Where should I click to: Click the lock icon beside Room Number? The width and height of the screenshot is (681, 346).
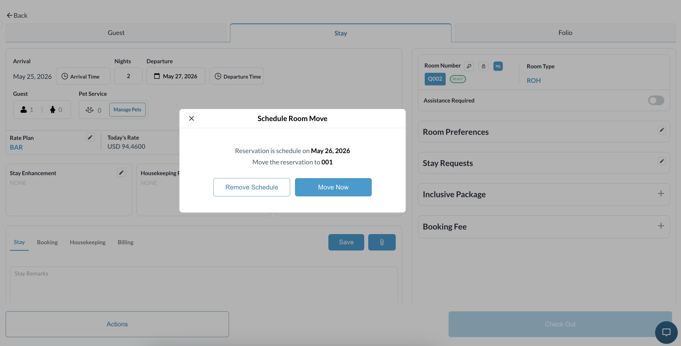[484, 66]
